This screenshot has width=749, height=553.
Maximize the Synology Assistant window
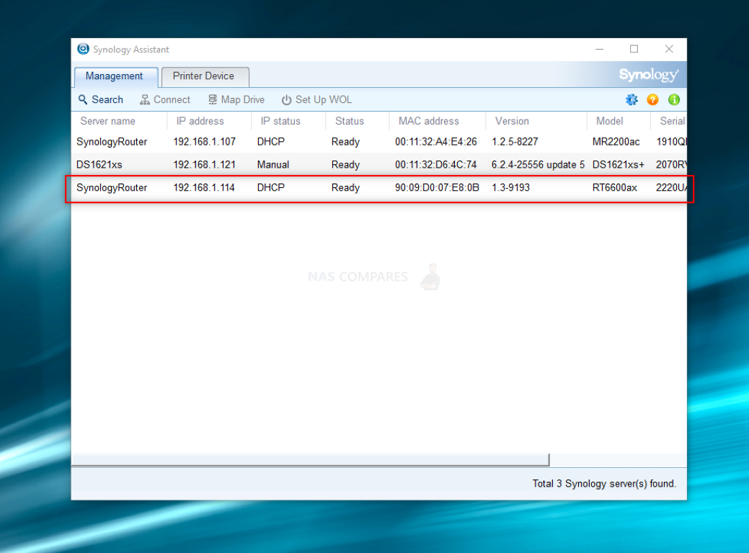click(634, 49)
